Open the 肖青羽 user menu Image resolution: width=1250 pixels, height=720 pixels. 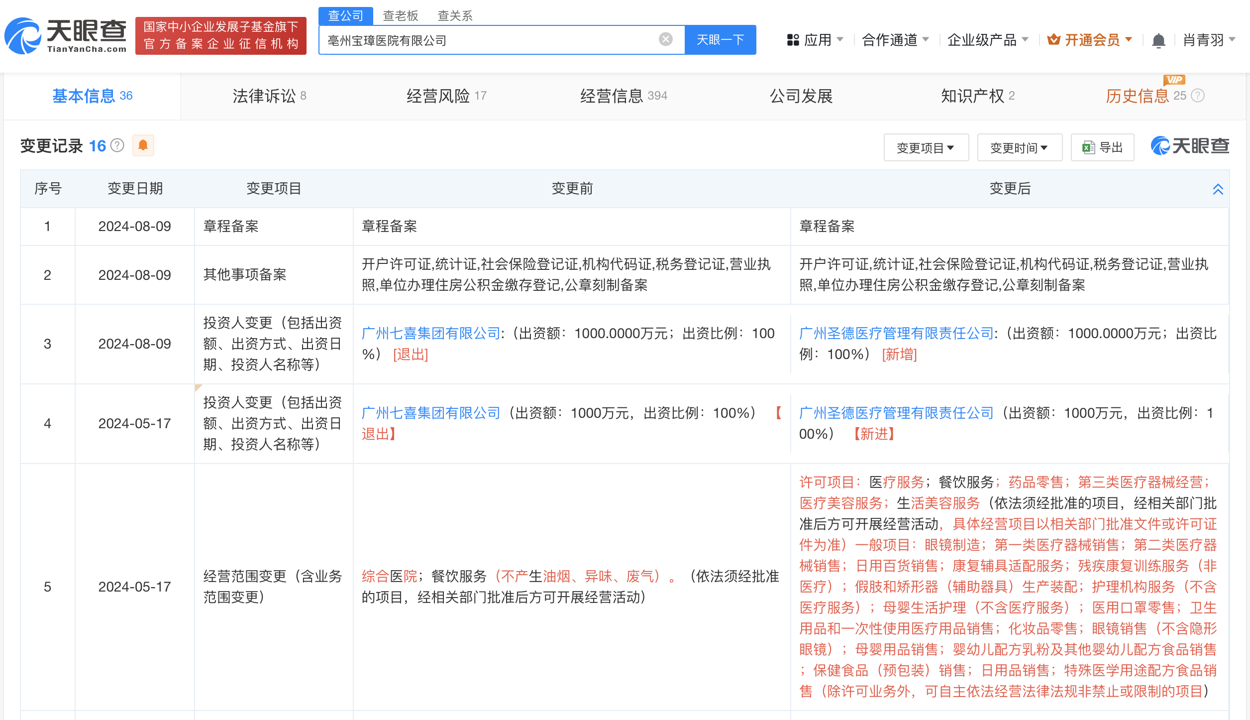[x=1209, y=40]
